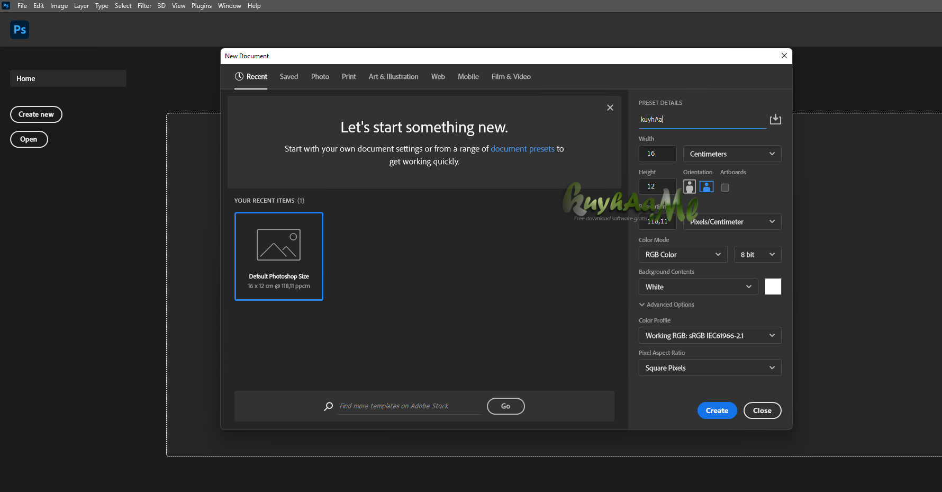
Task: Open the Window menu
Action: [229, 6]
